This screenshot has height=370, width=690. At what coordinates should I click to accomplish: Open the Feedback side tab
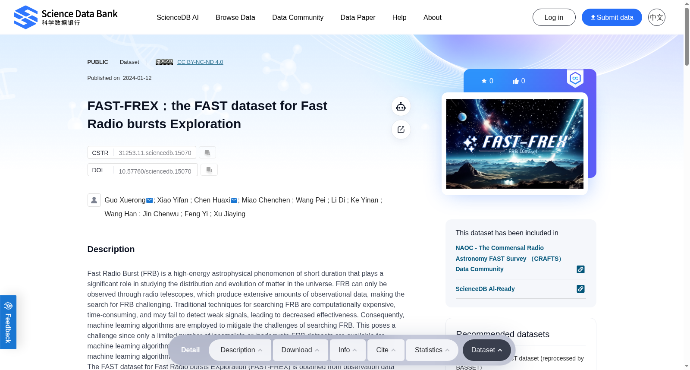click(x=8, y=322)
